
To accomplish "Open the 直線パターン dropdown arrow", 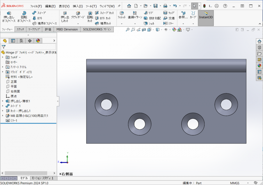I will [135, 24].
